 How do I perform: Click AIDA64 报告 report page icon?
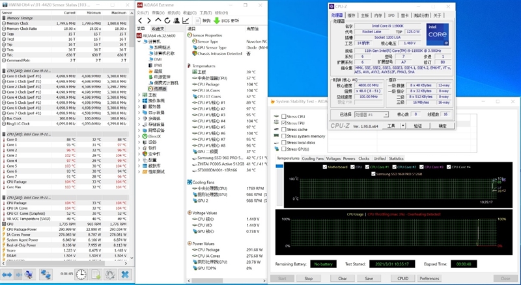[x=198, y=21]
